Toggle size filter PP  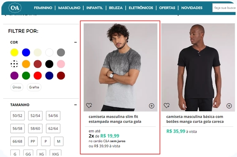[x=33, y=141]
